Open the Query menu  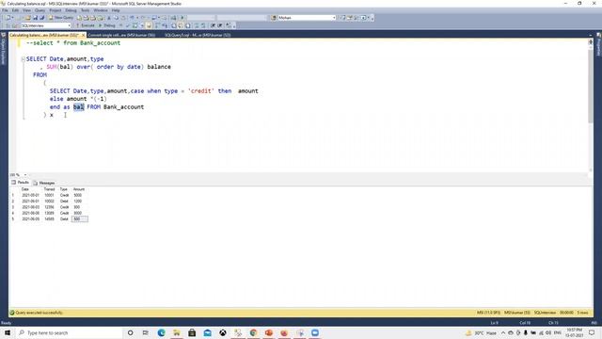[40, 10]
